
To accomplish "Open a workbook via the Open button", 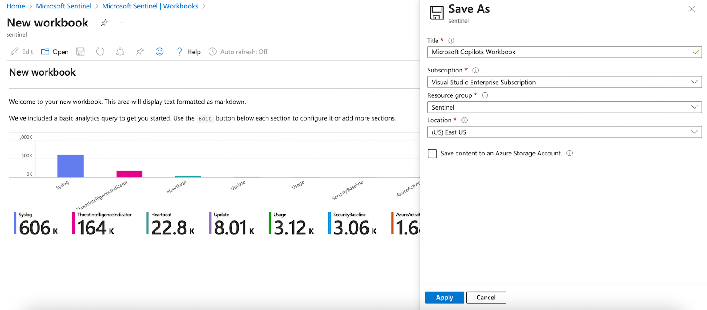I will click(x=55, y=52).
